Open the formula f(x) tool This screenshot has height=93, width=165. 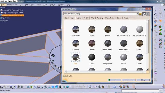click(x=1, y=87)
